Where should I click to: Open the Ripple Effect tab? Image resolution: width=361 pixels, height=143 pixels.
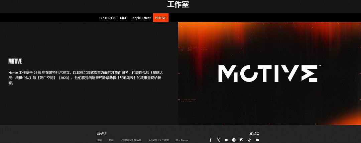(x=141, y=18)
